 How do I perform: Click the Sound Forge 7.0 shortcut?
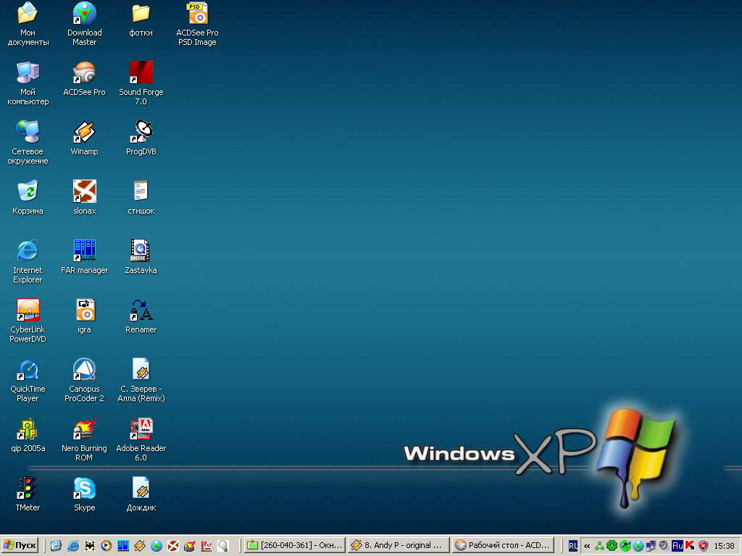click(141, 73)
